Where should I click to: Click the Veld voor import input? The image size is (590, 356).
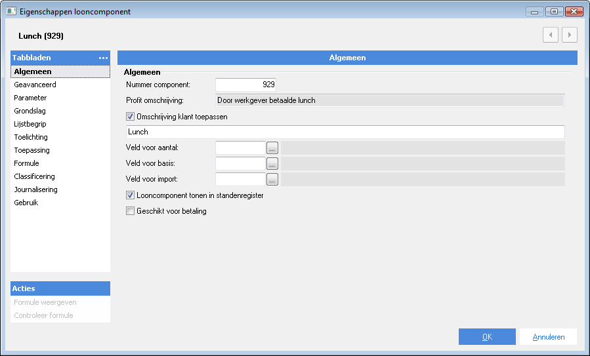[x=240, y=180]
